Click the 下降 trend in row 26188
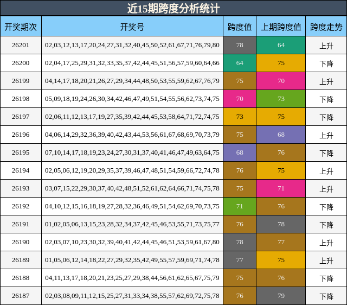 326,279
